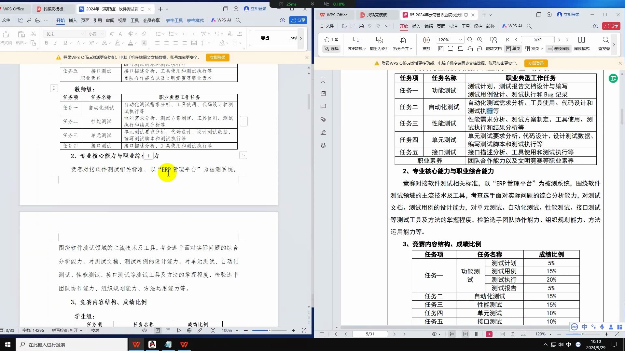Open split and merge dropdown

click(402, 44)
